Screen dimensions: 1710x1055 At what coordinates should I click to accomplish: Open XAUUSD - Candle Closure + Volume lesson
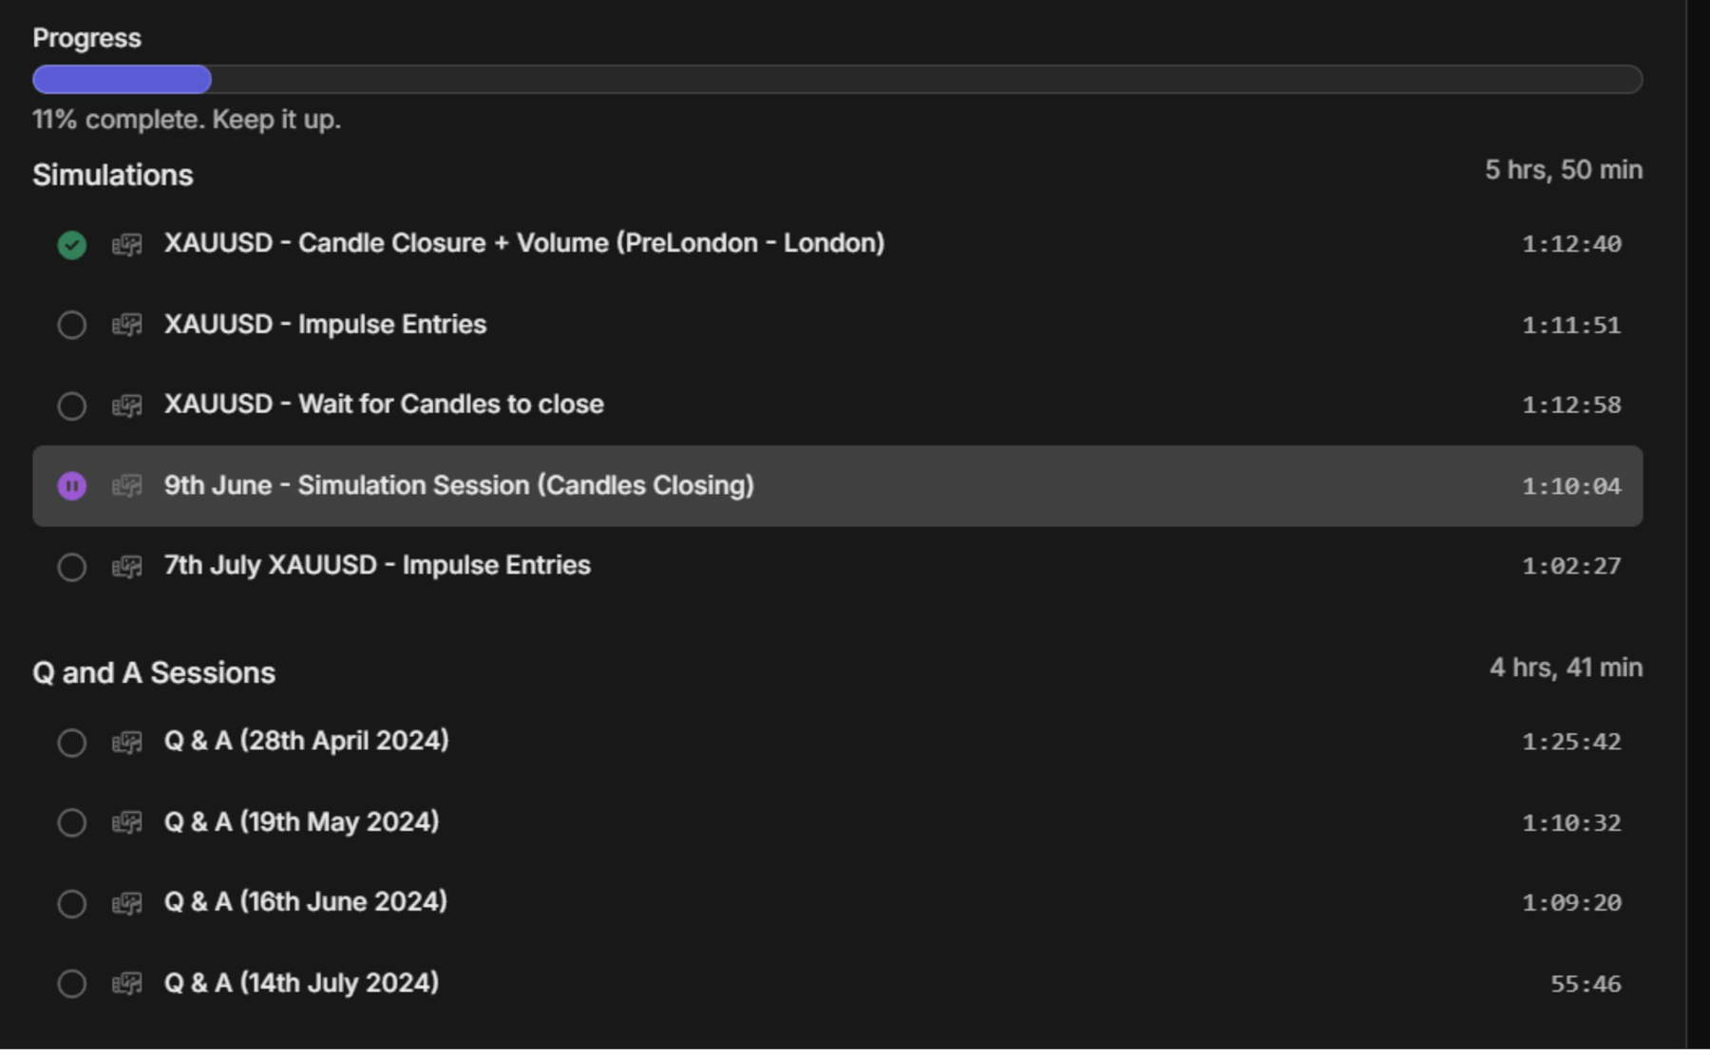[523, 244]
